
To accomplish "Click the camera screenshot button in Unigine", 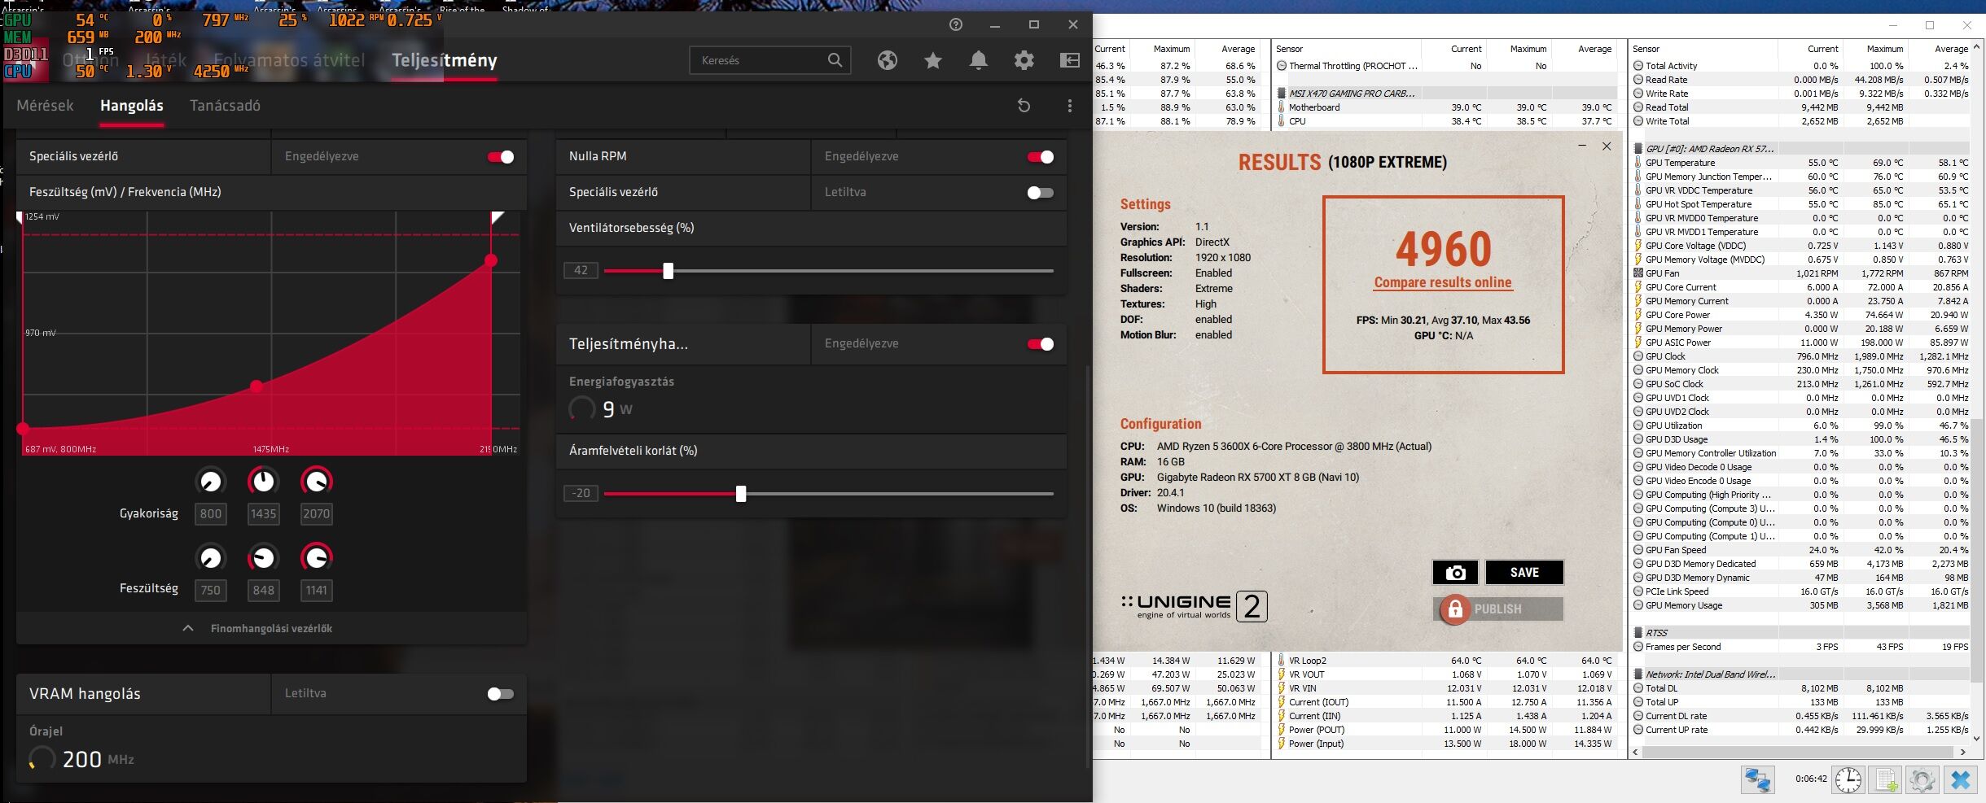I will coord(1455,573).
